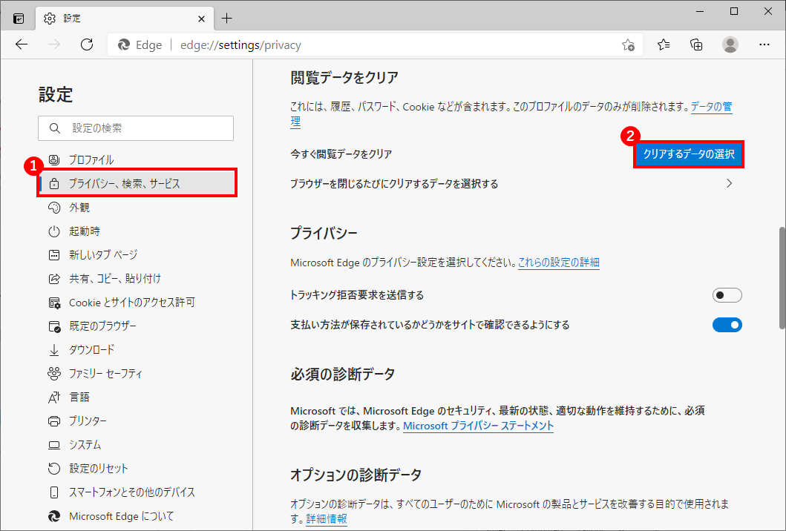Viewport: 786px width, 531px height.
Task: Open Microsoft Edge について page
Action: (x=136, y=516)
